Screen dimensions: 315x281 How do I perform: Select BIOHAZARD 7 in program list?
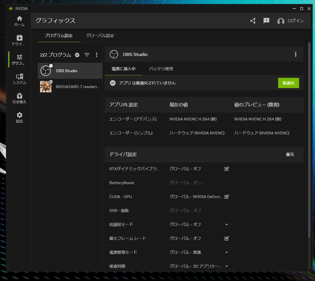pyautogui.click(x=70, y=87)
